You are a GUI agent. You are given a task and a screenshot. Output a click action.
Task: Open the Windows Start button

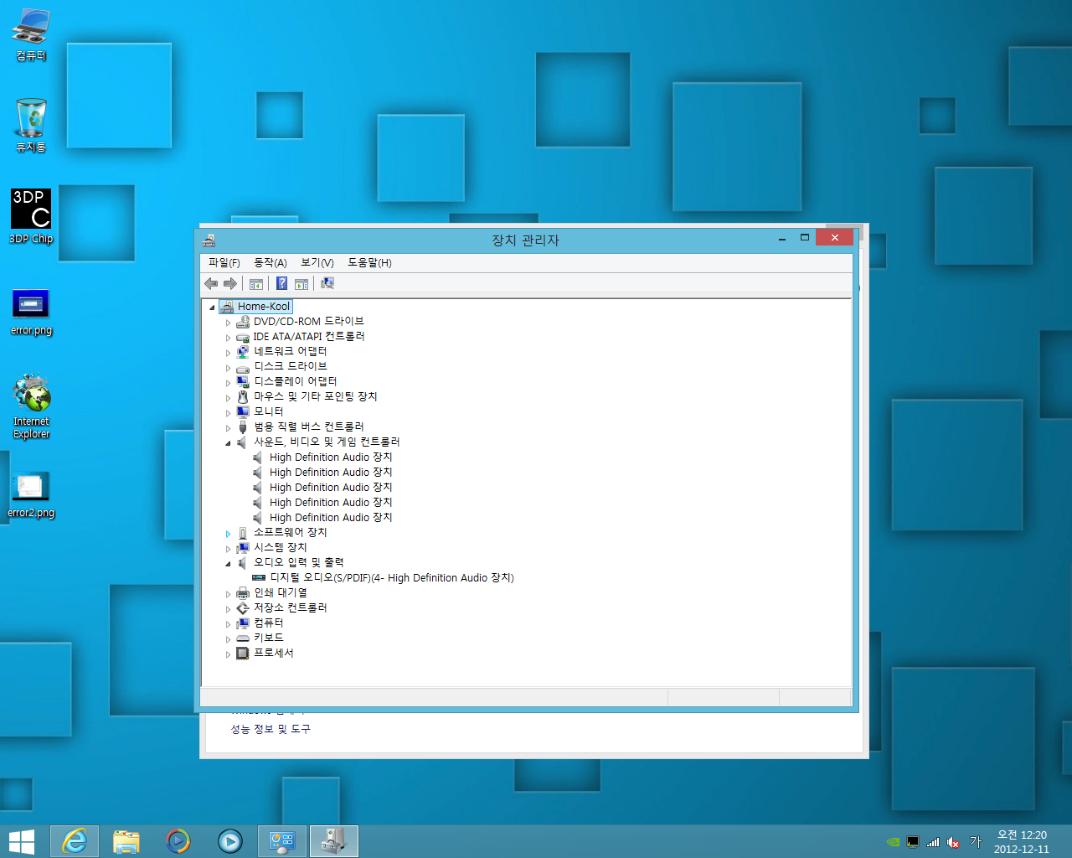21,841
